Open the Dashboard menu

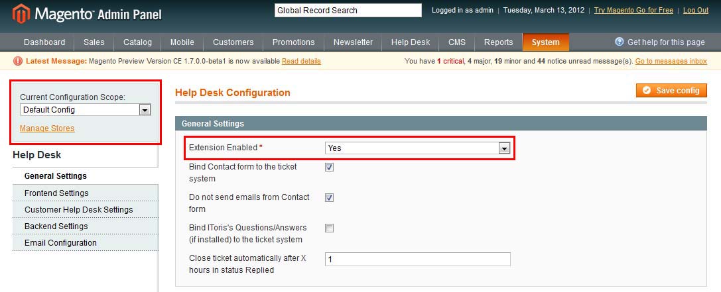[x=44, y=42]
